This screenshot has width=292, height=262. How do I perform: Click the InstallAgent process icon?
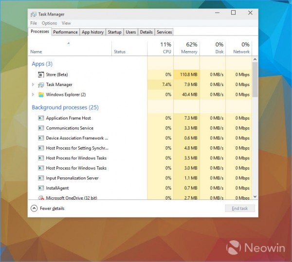41,188
